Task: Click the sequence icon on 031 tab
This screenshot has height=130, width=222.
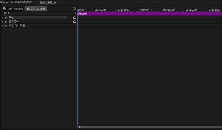Action: coord(28,9)
